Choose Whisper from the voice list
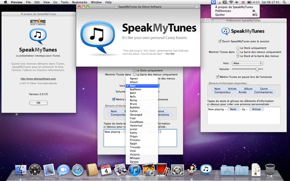The width and height of the screenshot is (290, 181). [142, 158]
